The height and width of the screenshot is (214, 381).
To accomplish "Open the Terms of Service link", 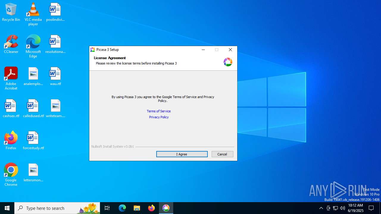I will (x=159, y=111).
